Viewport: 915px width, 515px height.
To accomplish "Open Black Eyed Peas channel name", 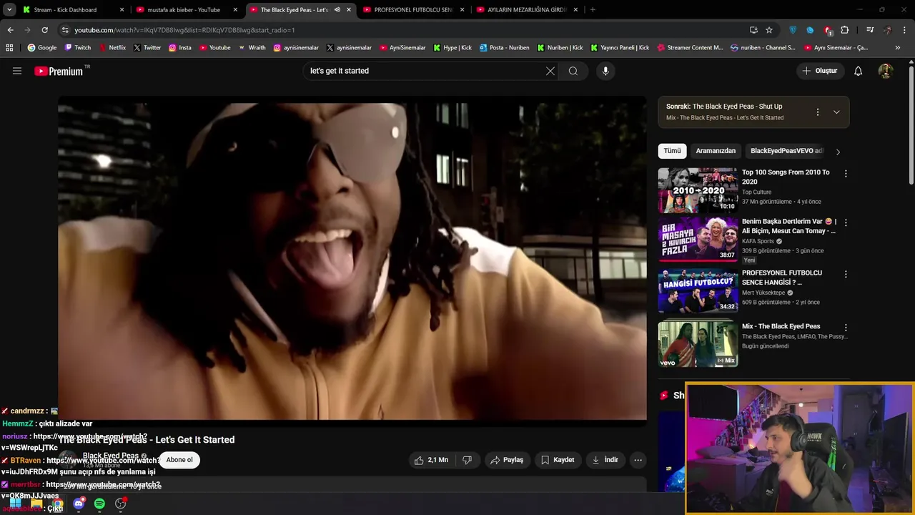I will pos(111,456).
